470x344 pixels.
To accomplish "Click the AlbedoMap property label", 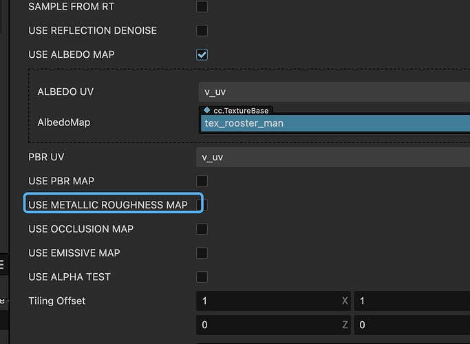I will [x=63, y=122].
